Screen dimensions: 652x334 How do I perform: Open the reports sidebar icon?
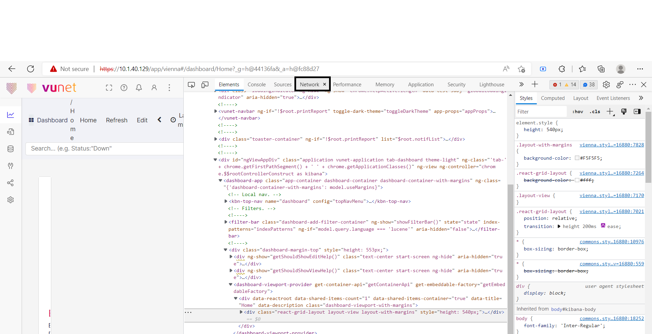(11, 132)
